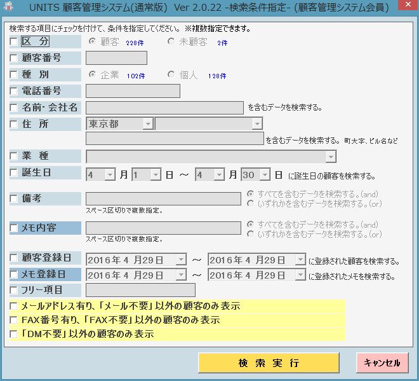Select the 未顧客 radio button
419x381 pixels.
171,41
